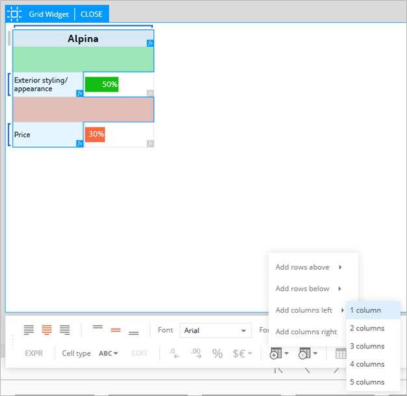Viewport: 407px width, 396px height.
Task: Click the orange 30% bar
Action: [x=95, y=134]
